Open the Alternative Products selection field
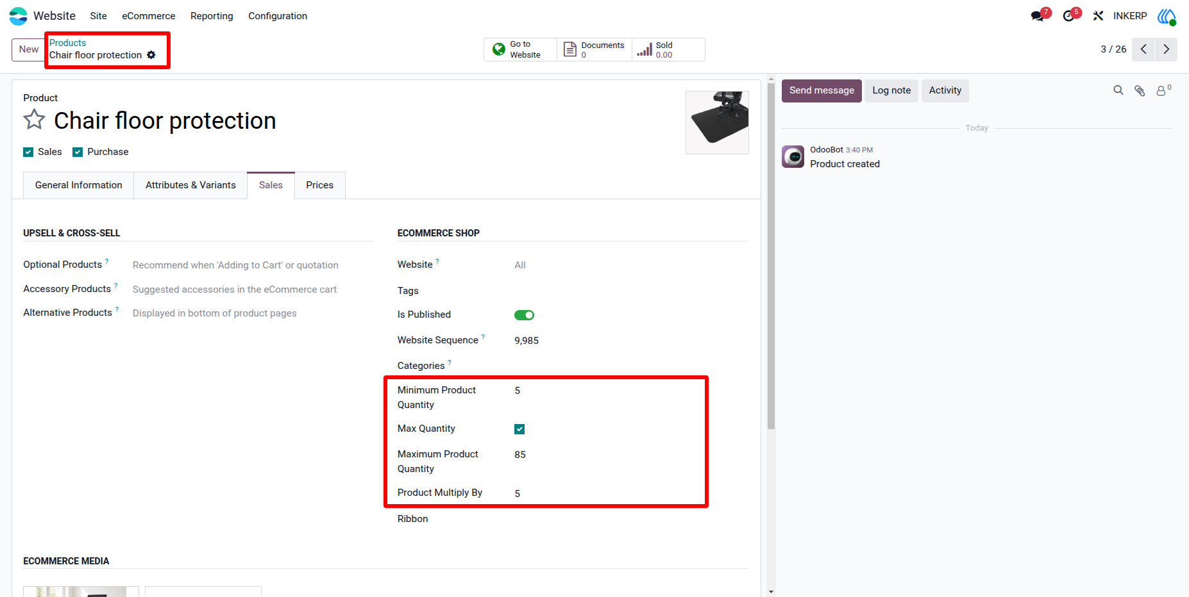1189x597 pixels. click(x=253, y=313)
